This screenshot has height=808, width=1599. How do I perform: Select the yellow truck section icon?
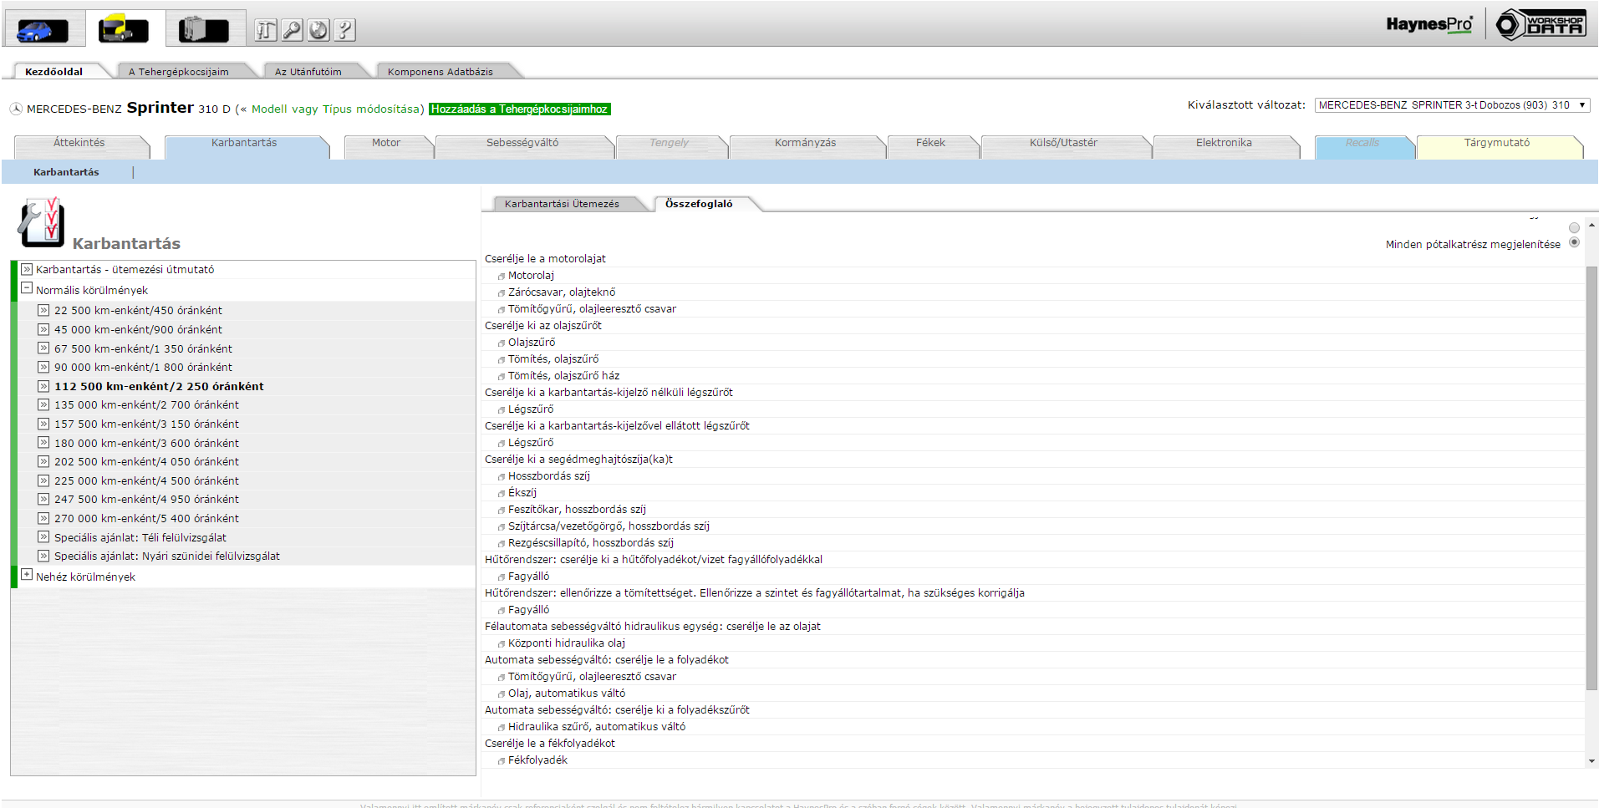(x=124, y=29)
